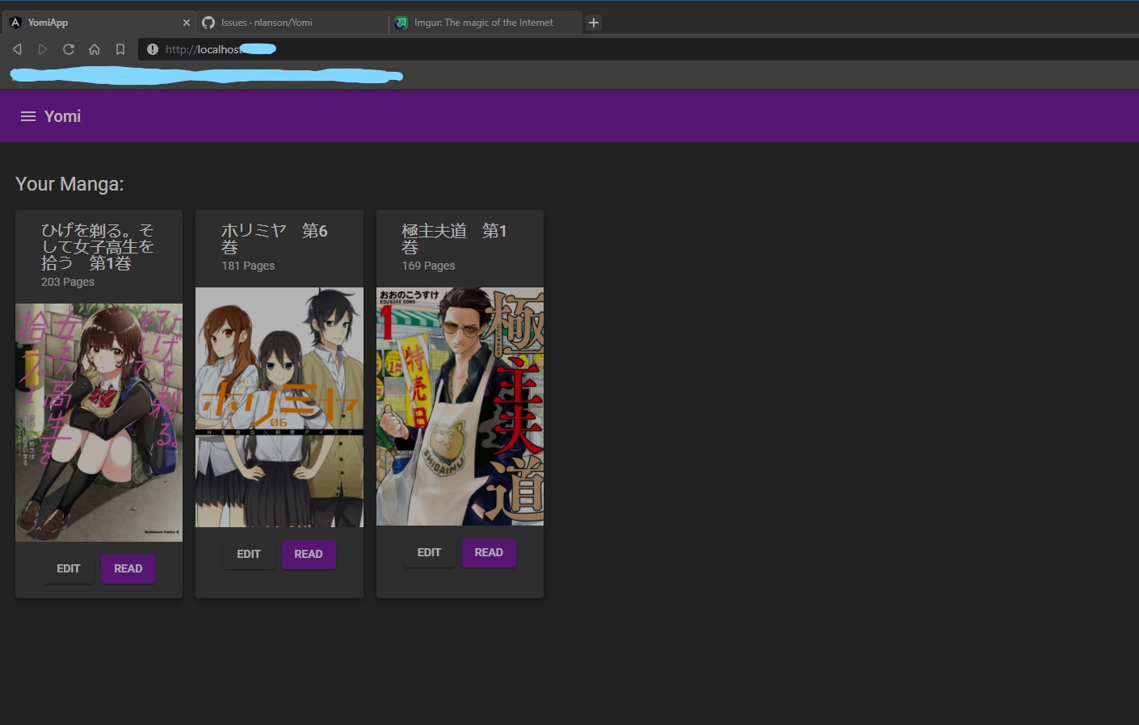Switch to Issues nlanson/Yomi tab
Image resolution: width=1139 pixels, height=725 pixels.
click(292, 23)
